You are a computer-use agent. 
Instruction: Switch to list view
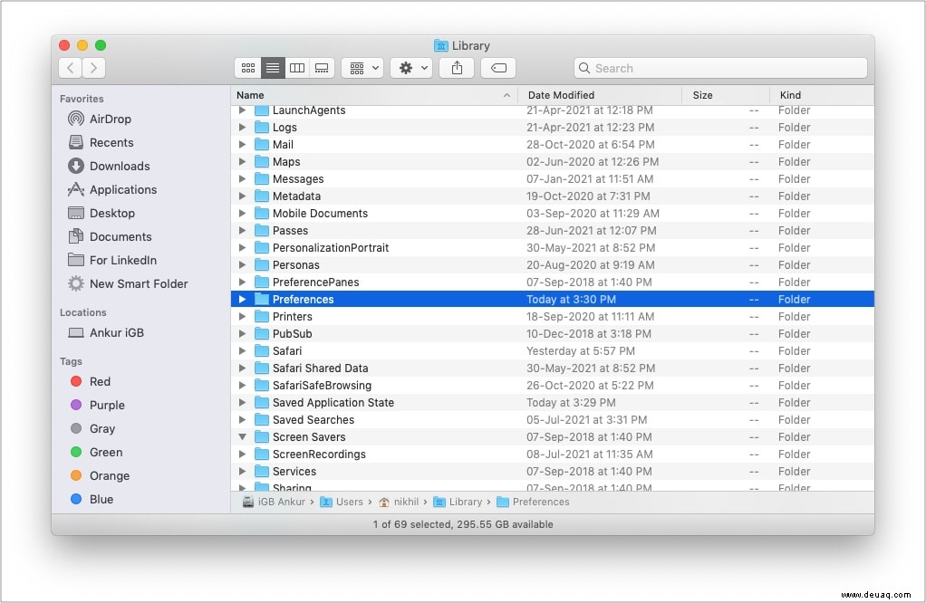coord(273,69)
